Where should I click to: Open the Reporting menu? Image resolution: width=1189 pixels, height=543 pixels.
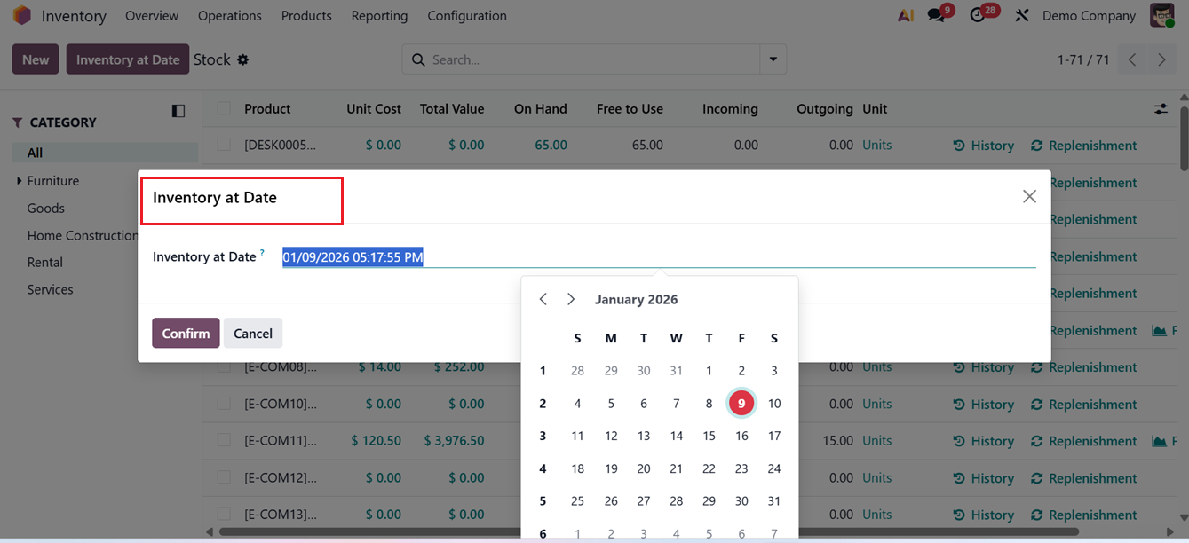click(x=378, y=15)
